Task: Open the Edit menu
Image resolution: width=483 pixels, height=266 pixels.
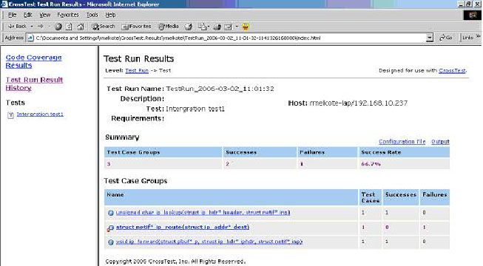Action: pyautogui.click(x=27, y=15)
